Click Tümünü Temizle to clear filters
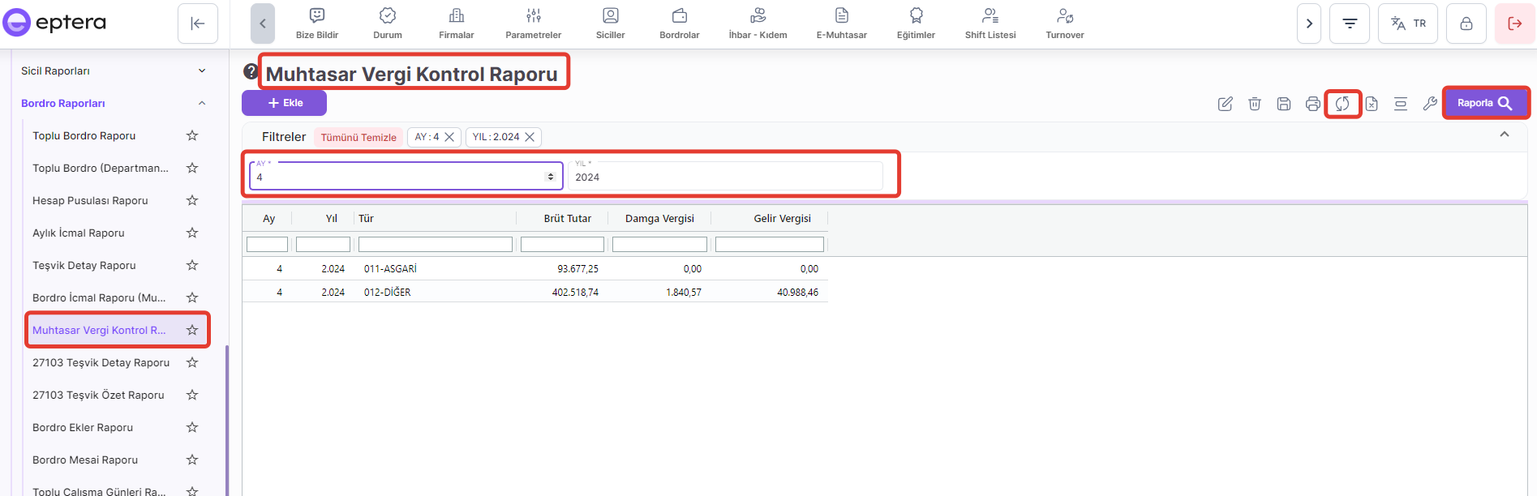Viewport: 1537px width, 496px height. point(358,137)
